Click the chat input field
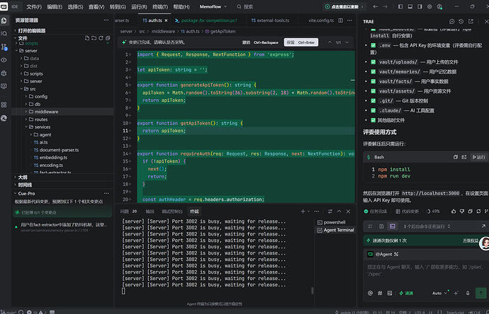This screenshot has width=489, height=314. click(x=426, y=270)
